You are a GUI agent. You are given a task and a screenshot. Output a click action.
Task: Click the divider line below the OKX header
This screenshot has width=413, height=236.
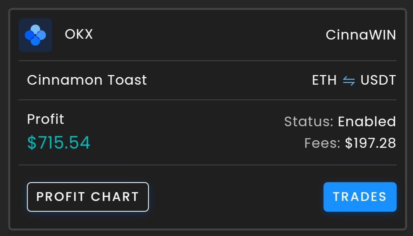207,61
